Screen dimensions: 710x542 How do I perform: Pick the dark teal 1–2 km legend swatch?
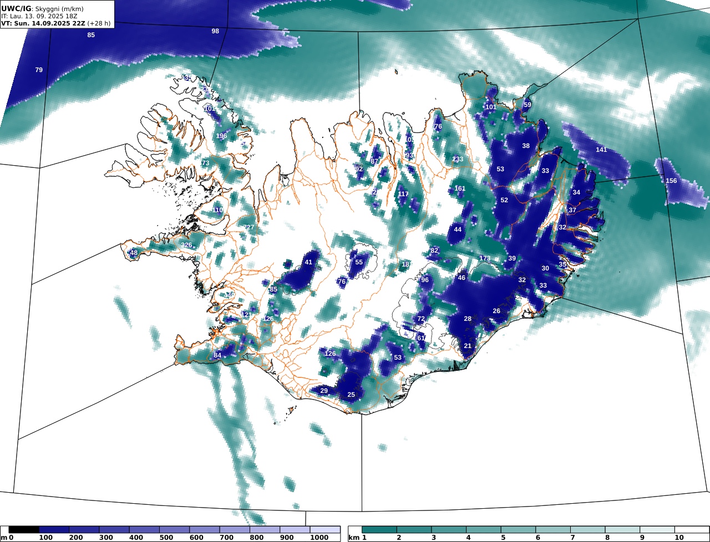379,530
